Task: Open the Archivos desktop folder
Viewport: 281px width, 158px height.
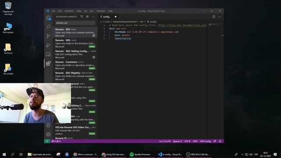Action: 8,49
